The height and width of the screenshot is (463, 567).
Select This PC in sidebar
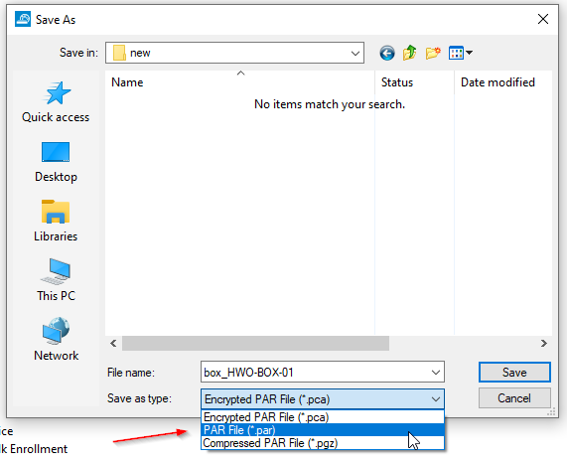pos(56,280)
